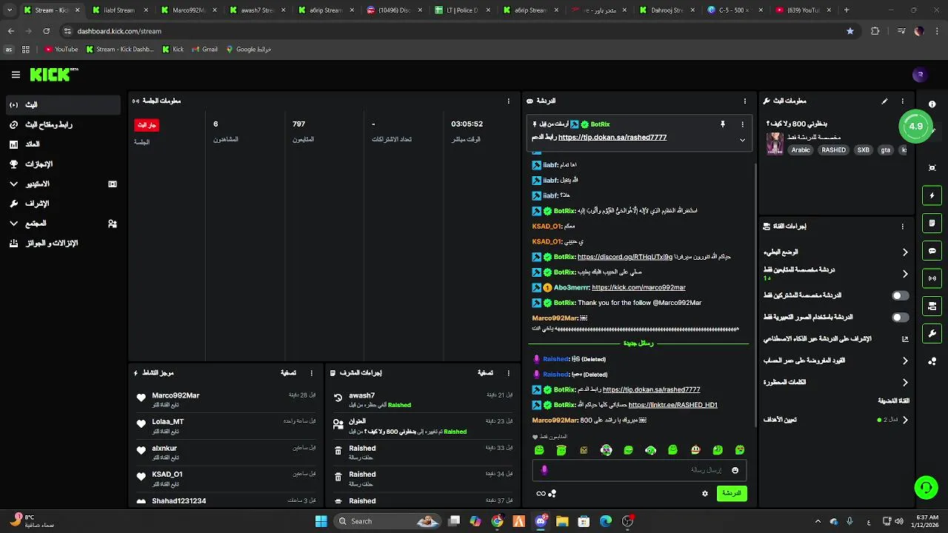Open chat settings gear icon
This screenshot has width=948, height=533.
[705, 494]
